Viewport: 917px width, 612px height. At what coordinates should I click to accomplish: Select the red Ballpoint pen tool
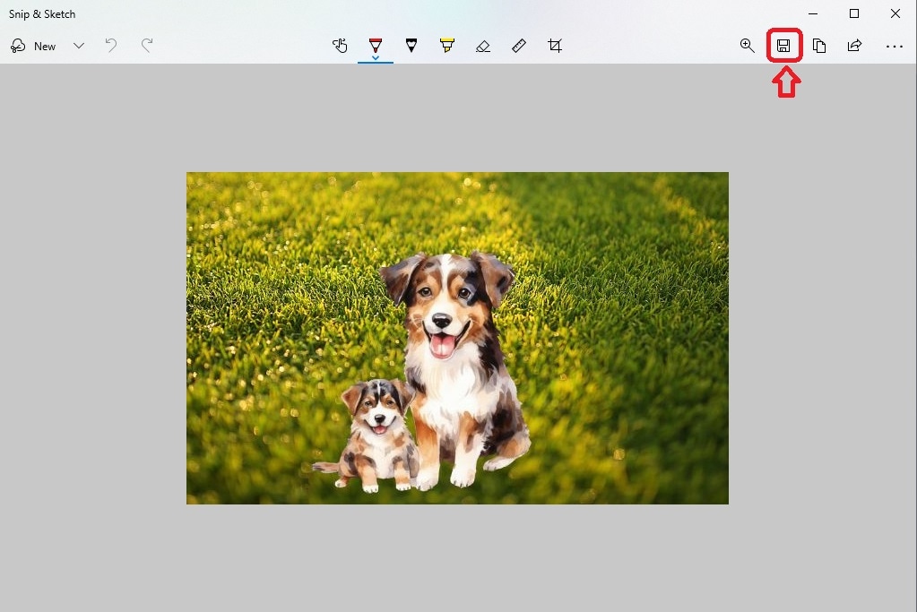pyautogui.click(x=376, y=45)
